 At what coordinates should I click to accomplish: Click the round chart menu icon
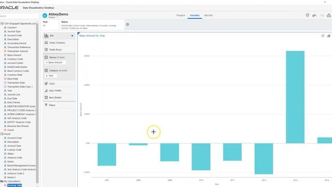coord(323,36)
